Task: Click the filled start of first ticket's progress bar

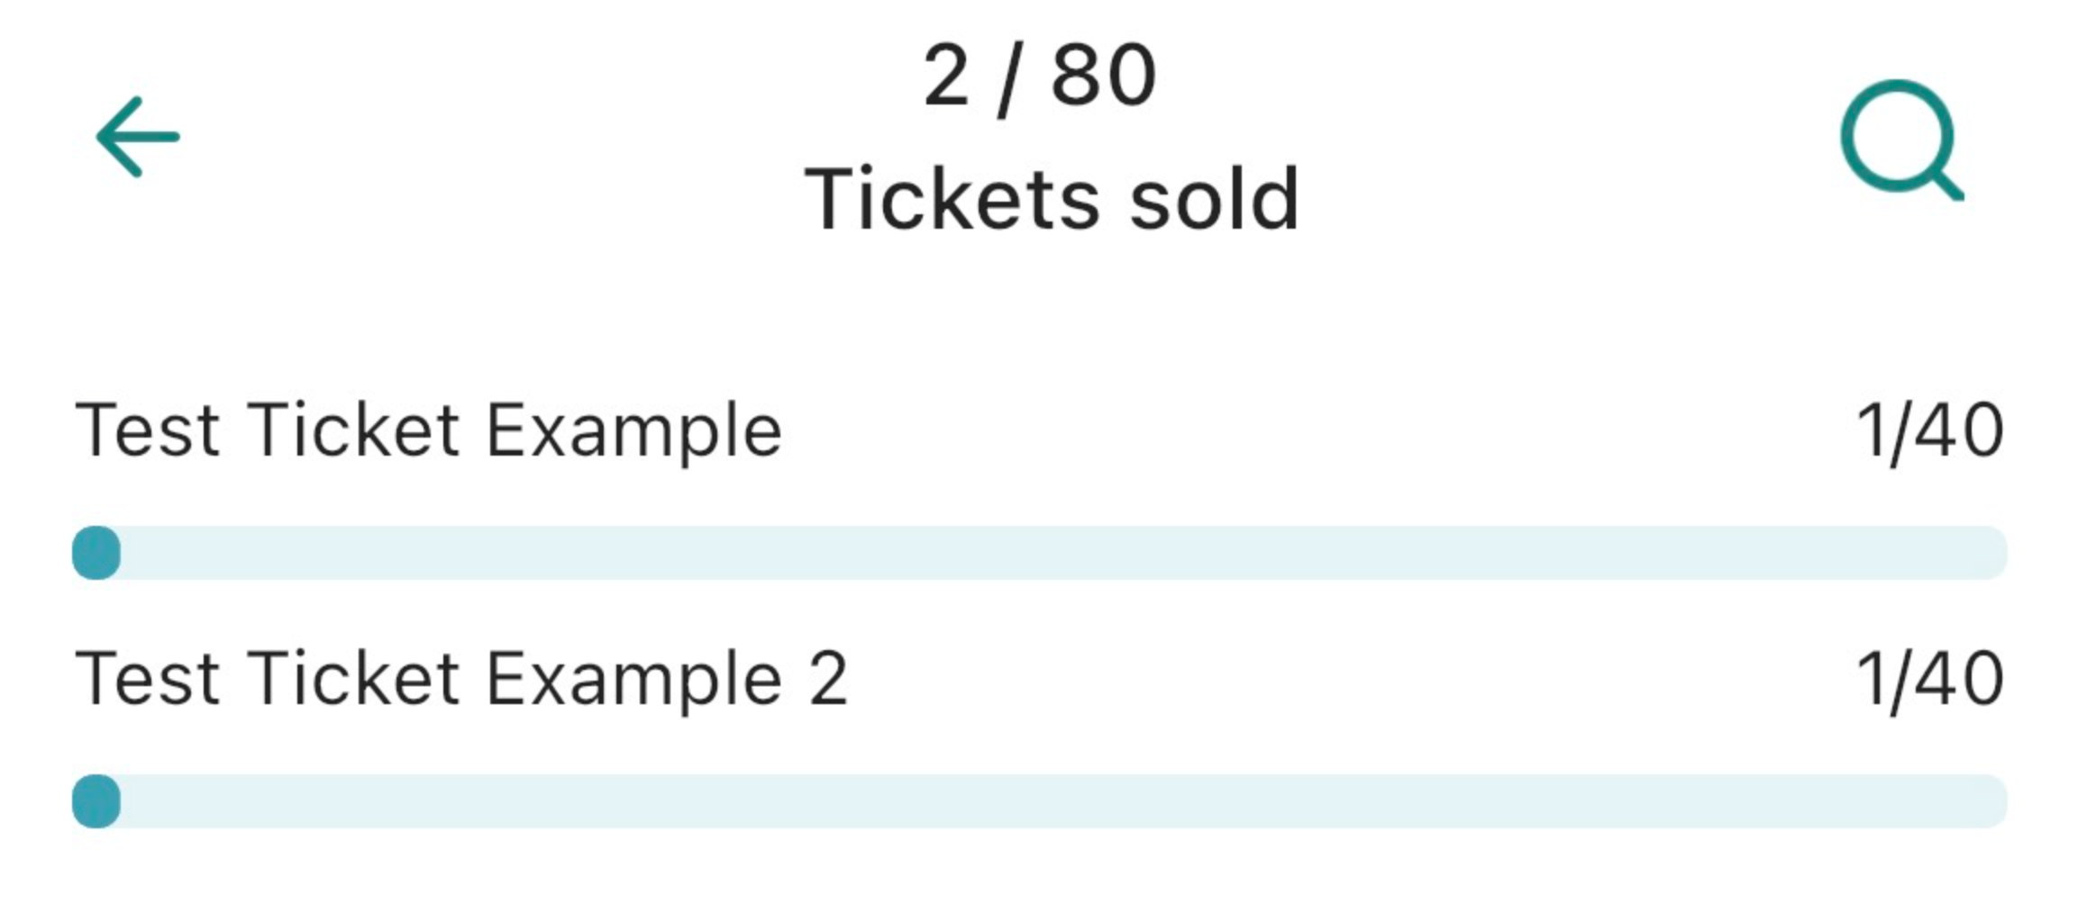Action: 96,553
